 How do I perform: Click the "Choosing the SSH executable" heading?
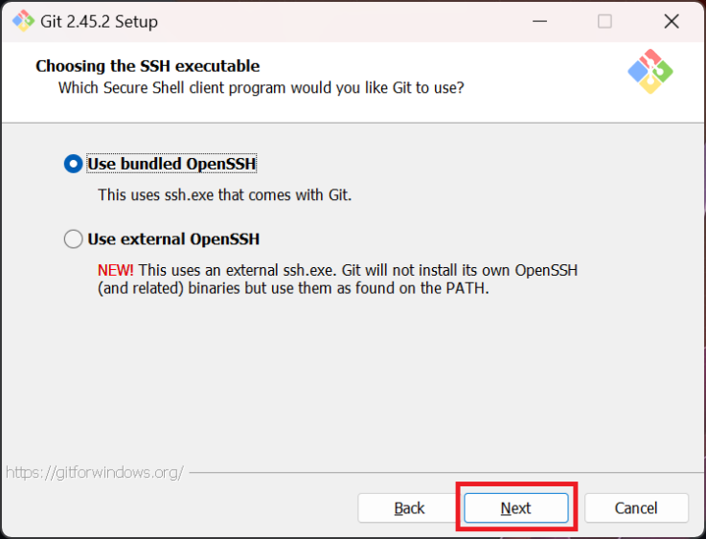point(148,66)
